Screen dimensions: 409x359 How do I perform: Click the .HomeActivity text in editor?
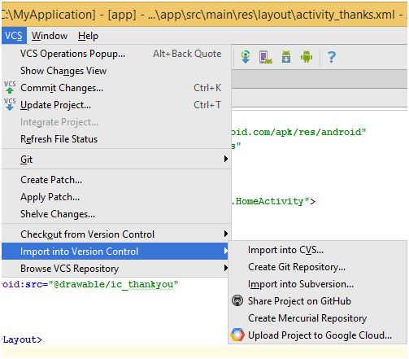tap(270, 201)
